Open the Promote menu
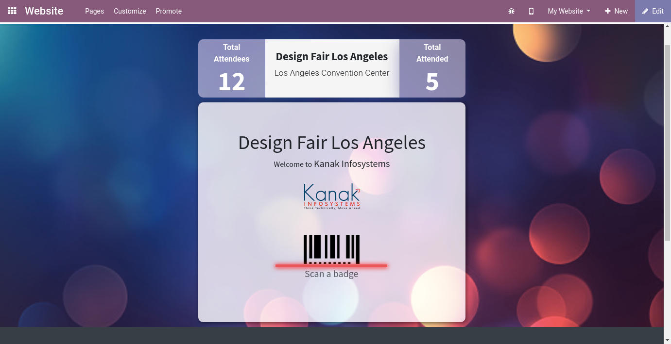The image size is (671, 344). click(x=169, y=11)
